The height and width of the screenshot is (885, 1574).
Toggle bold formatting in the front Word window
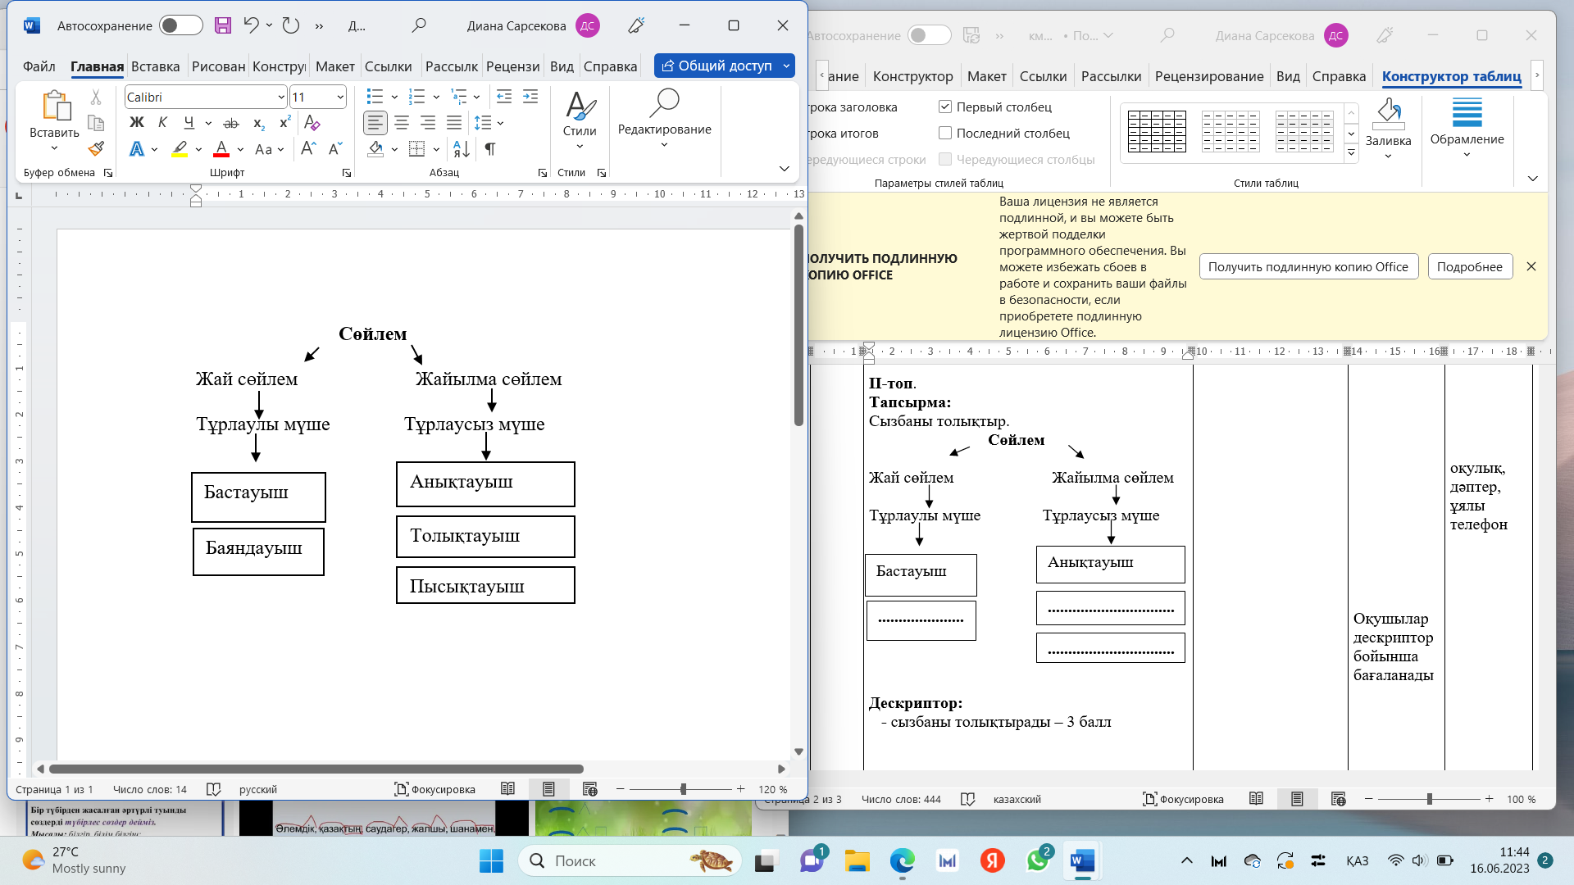click(136, 123)
